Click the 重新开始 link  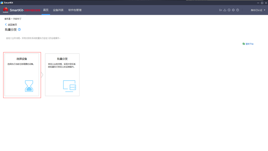coord(249,44)
